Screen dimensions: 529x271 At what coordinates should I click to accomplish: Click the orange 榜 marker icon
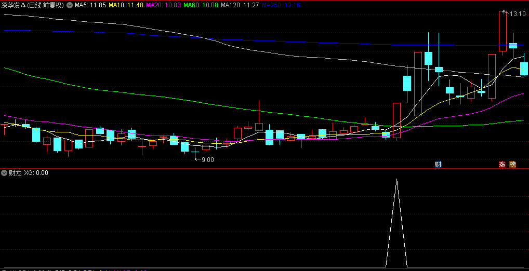click(x=512, y=165)
